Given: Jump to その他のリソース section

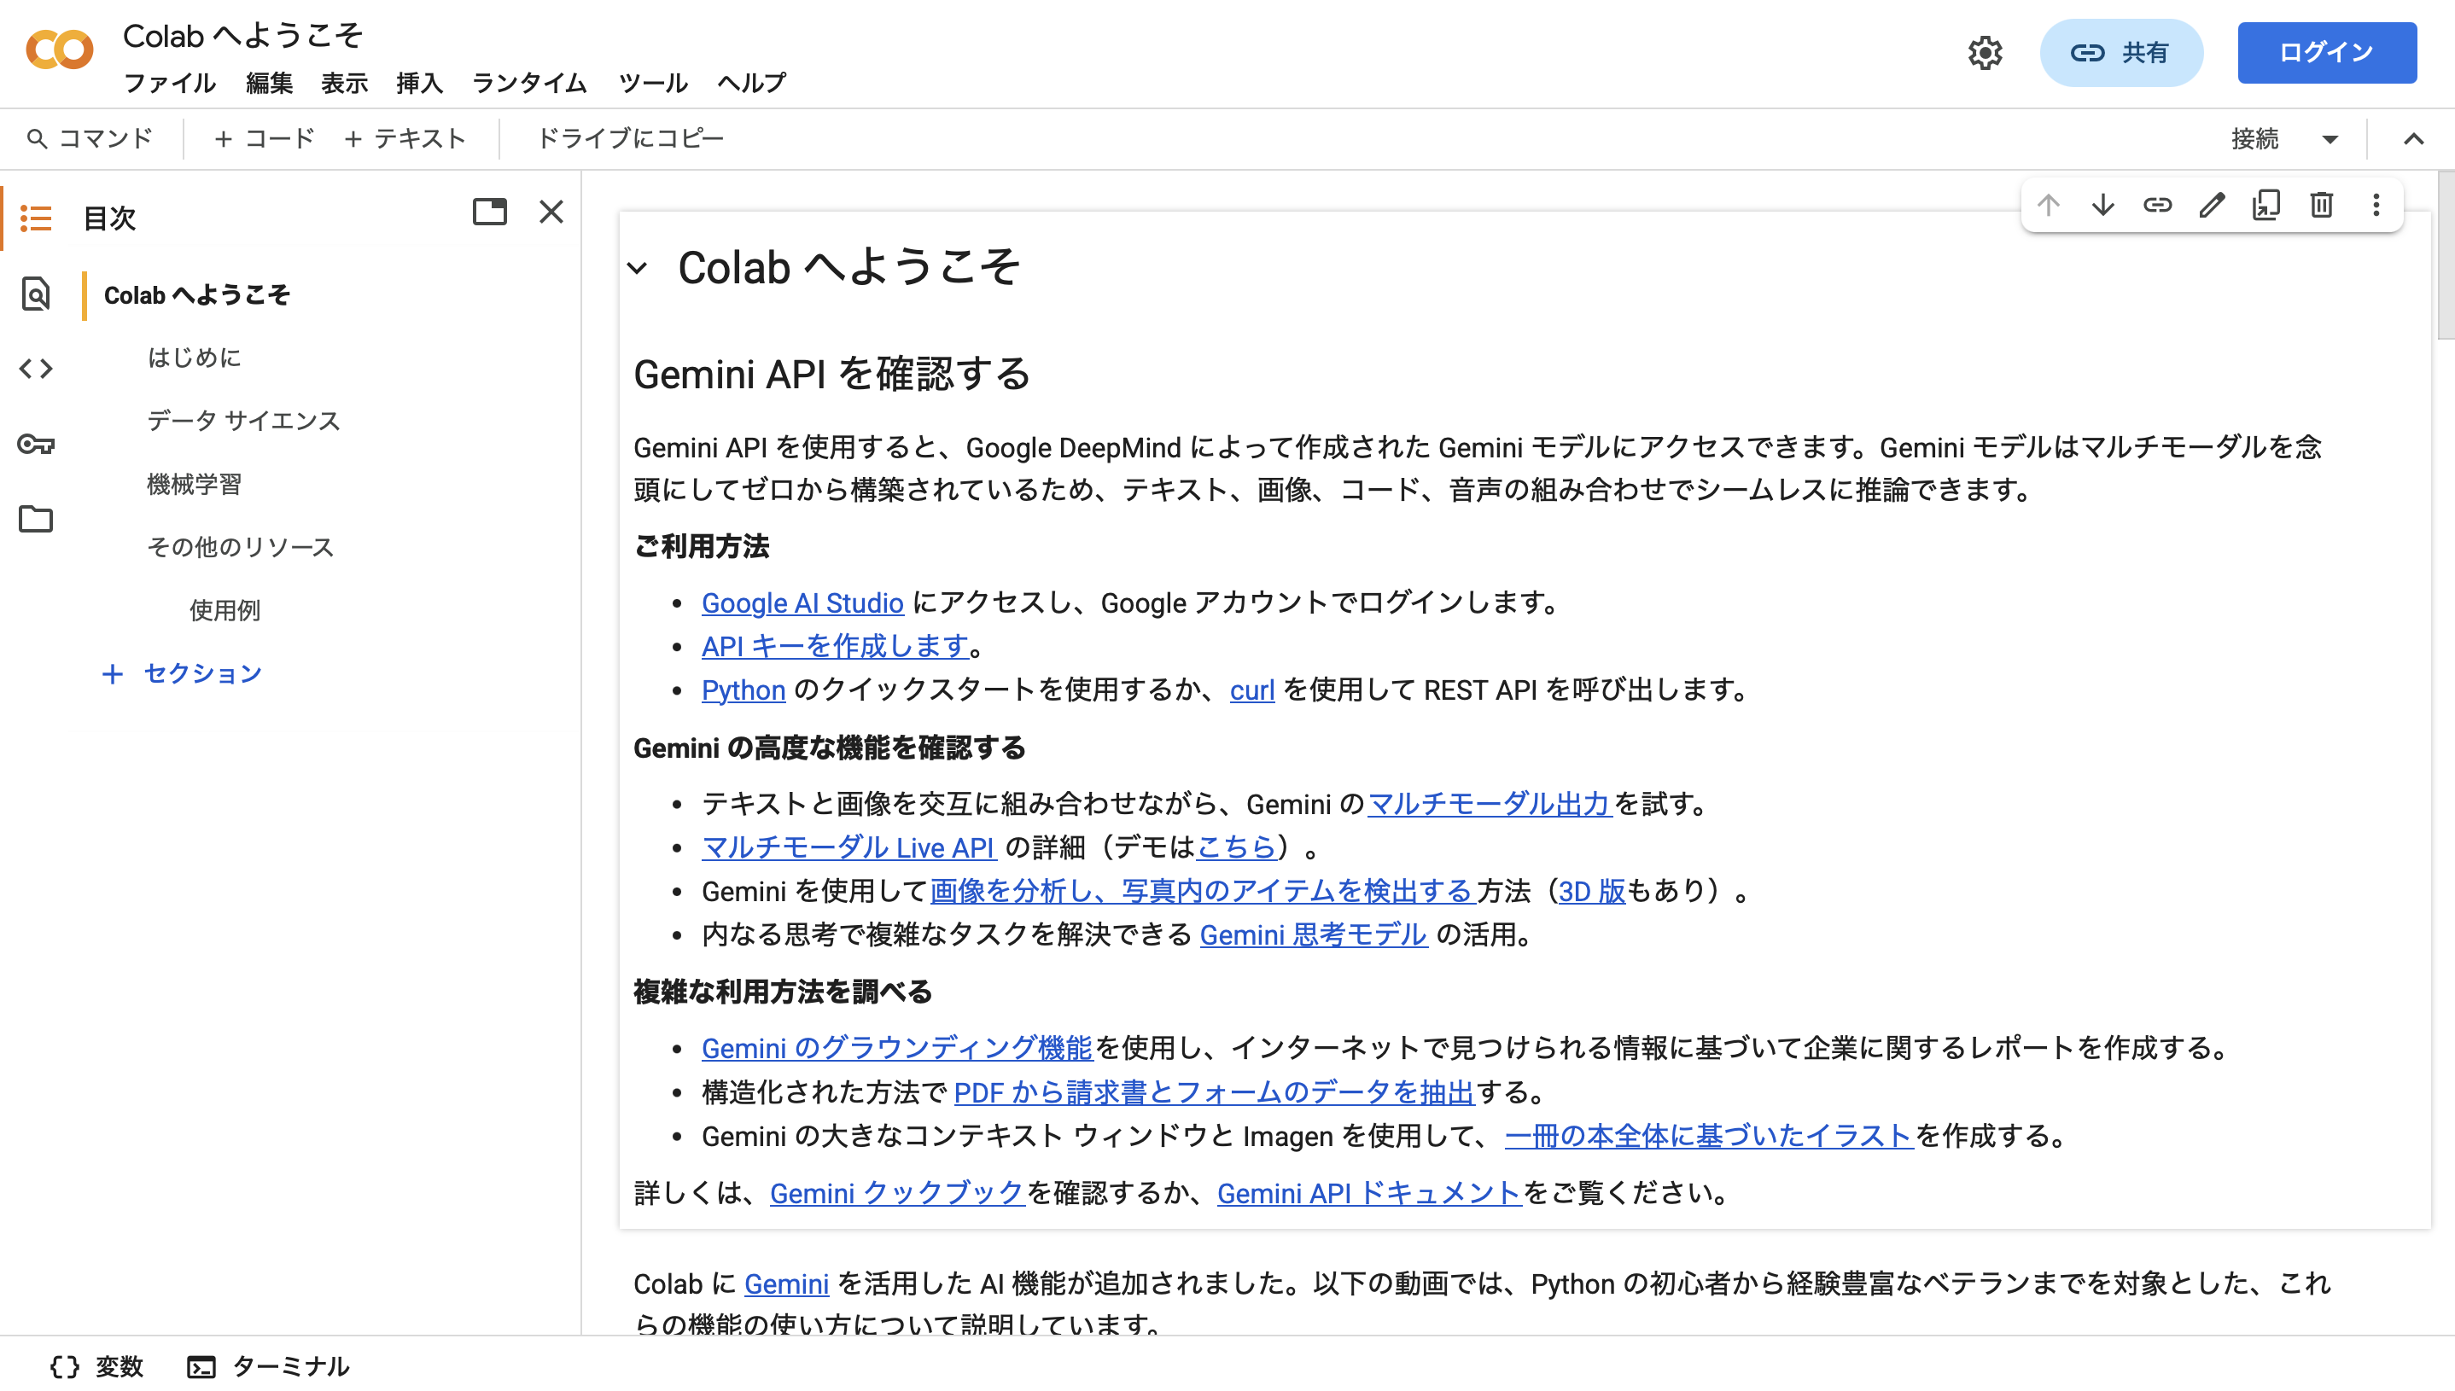Looking at the screenshot, I should coord(240,547).
